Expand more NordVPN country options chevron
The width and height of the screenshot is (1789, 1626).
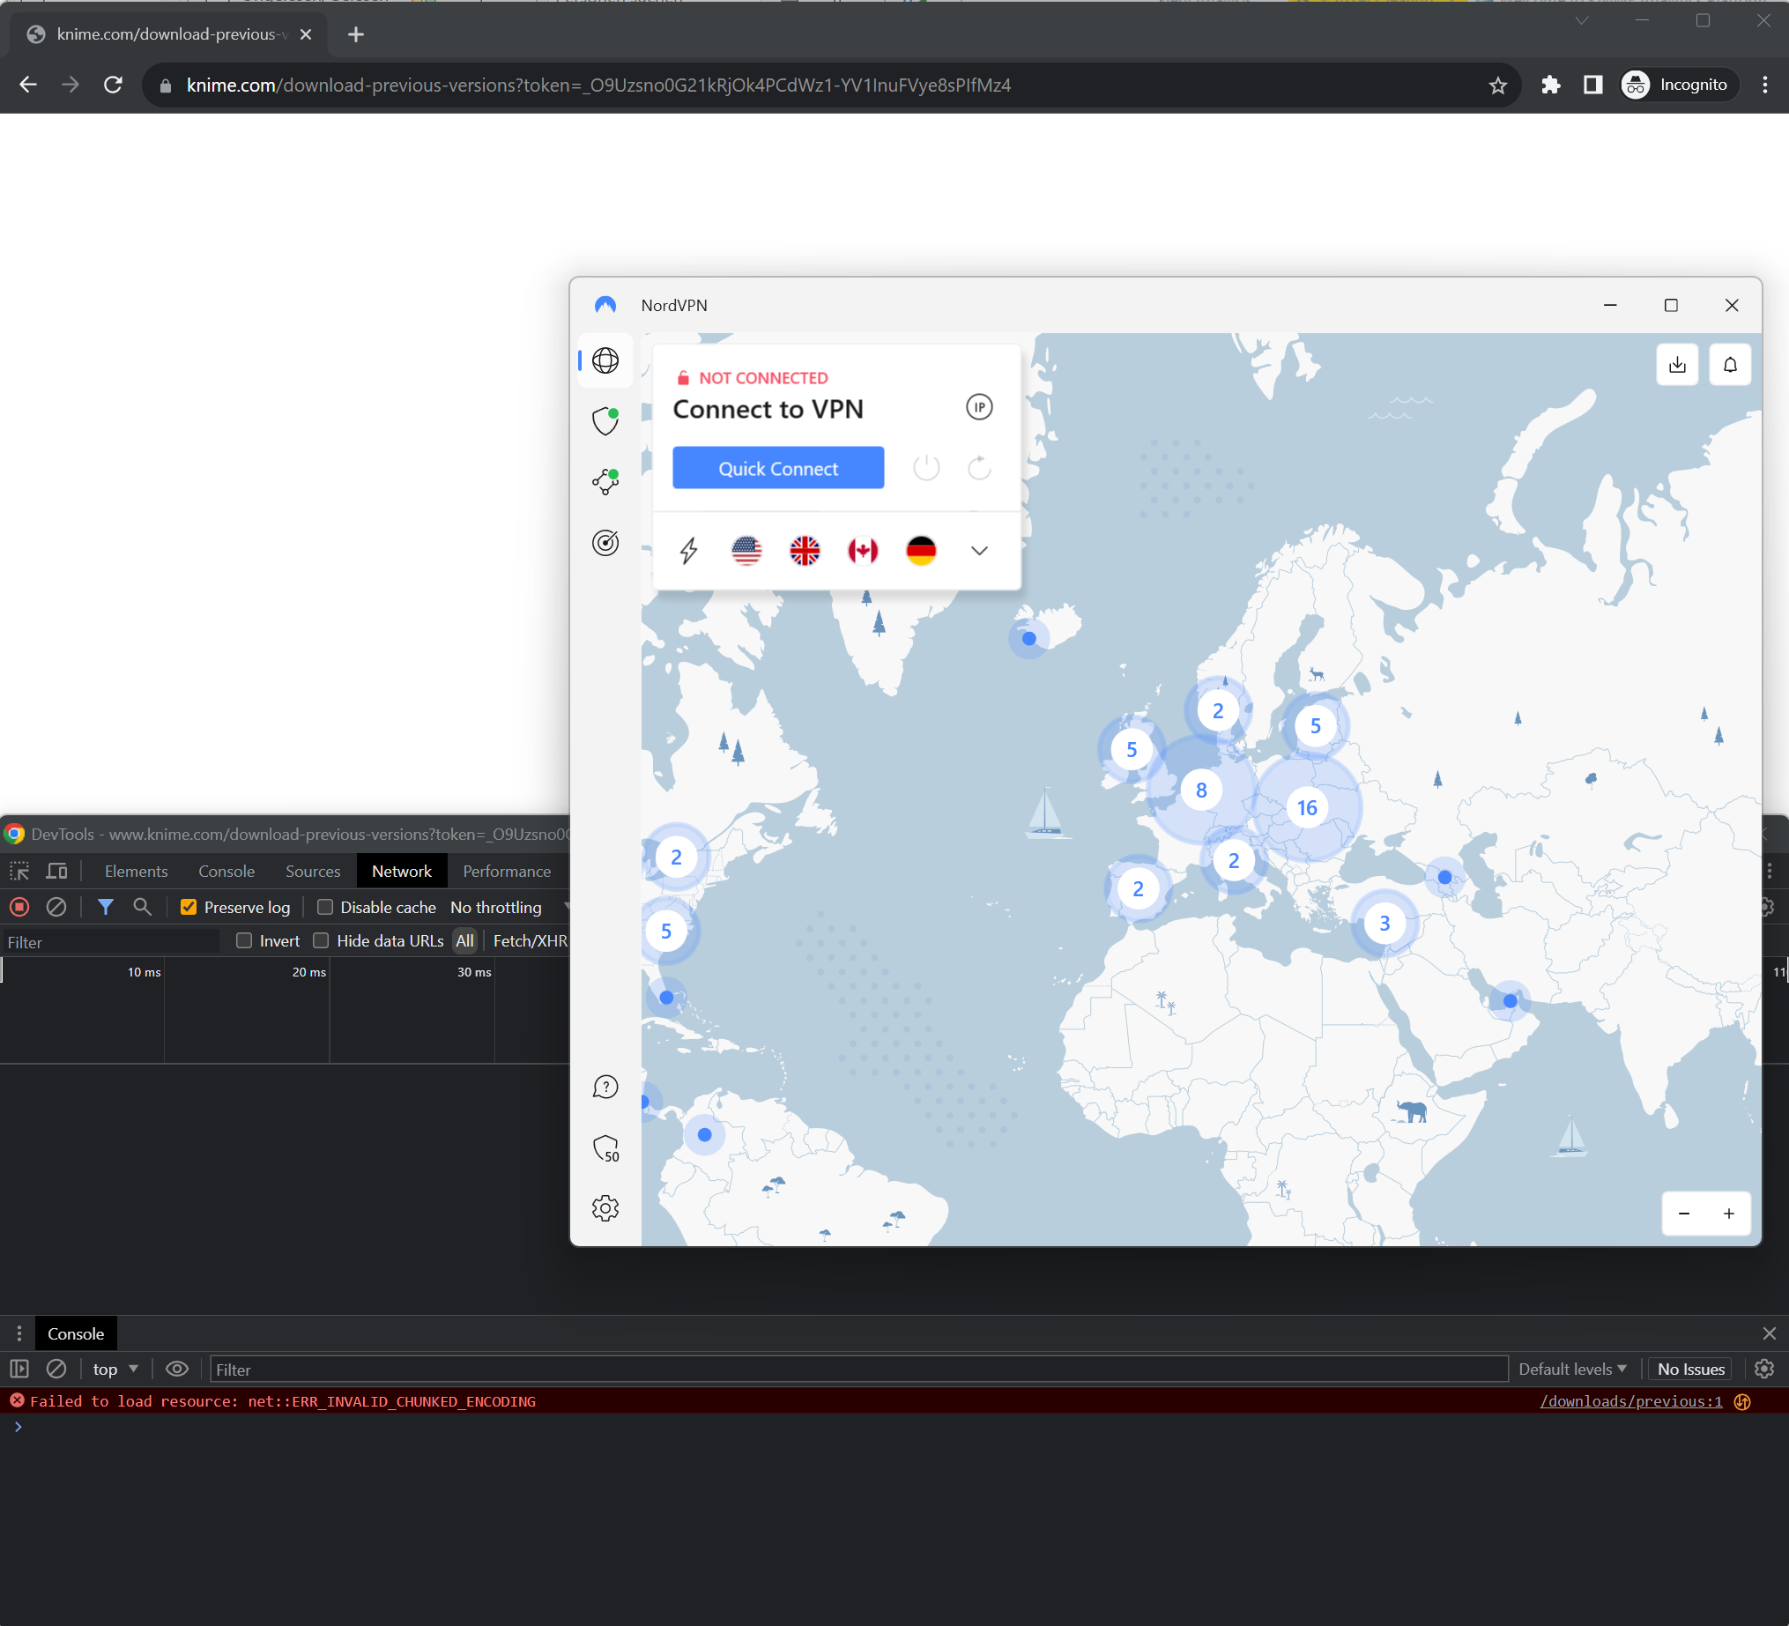[979, 550]
